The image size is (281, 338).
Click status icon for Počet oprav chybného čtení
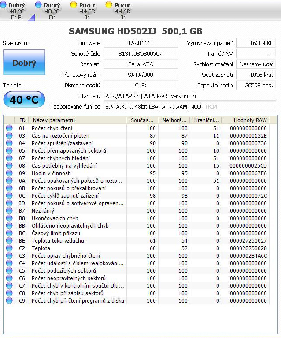[9, 255]
